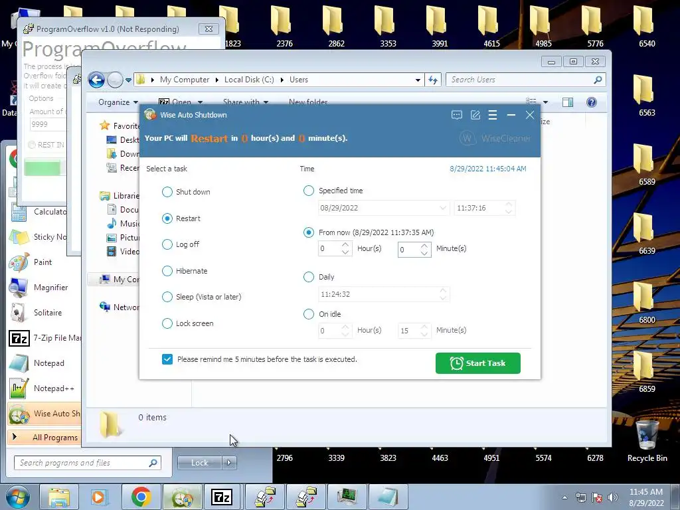Click the Action Center flag tray icon
Viewport: 680px width, 510px height.
tap(597, 497)
